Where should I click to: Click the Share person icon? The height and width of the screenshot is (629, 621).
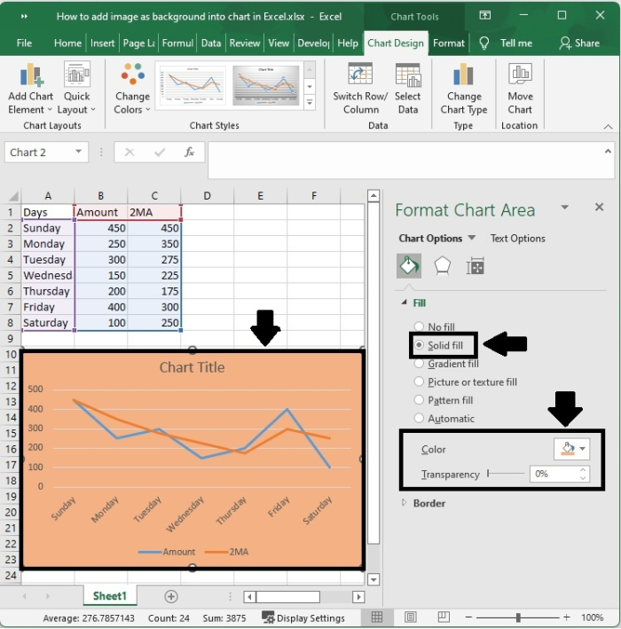click(565, 43)
